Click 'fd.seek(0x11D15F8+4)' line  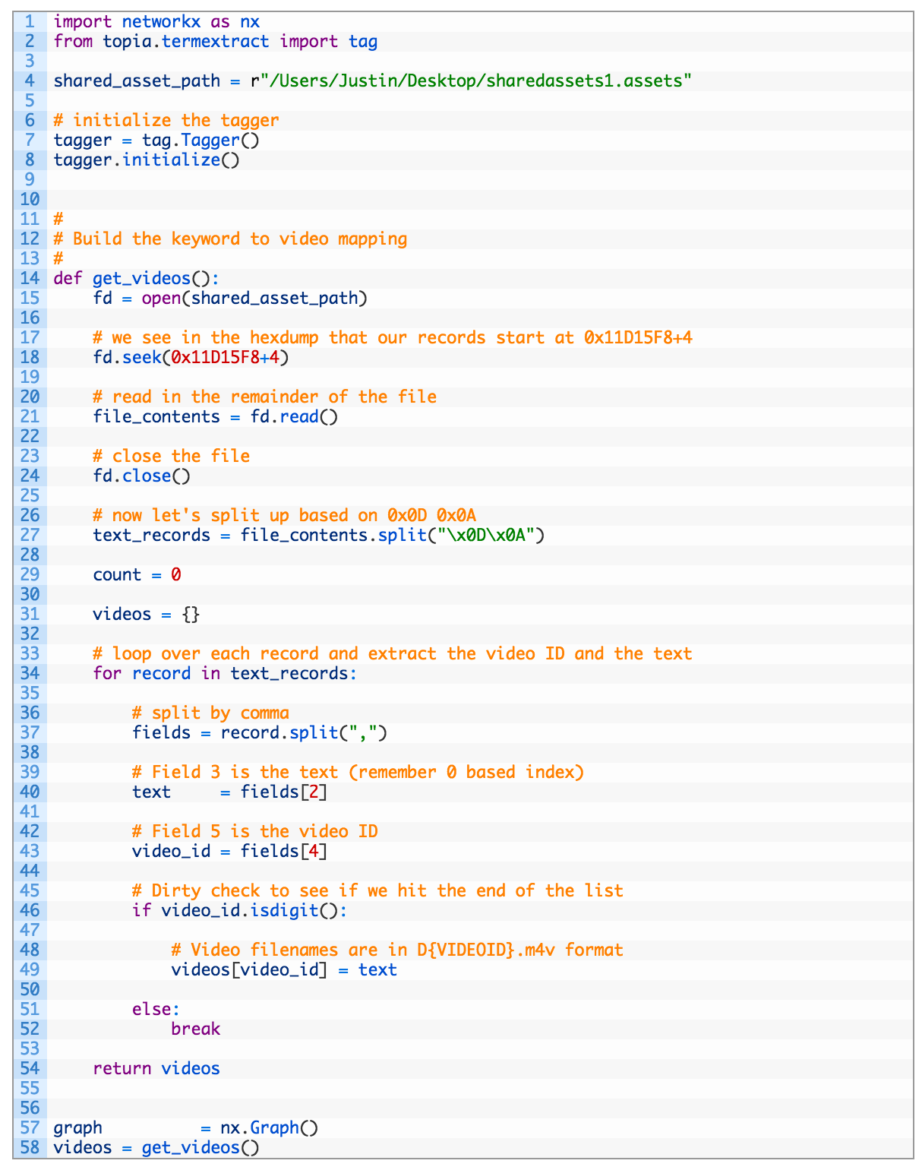point(191,357)
